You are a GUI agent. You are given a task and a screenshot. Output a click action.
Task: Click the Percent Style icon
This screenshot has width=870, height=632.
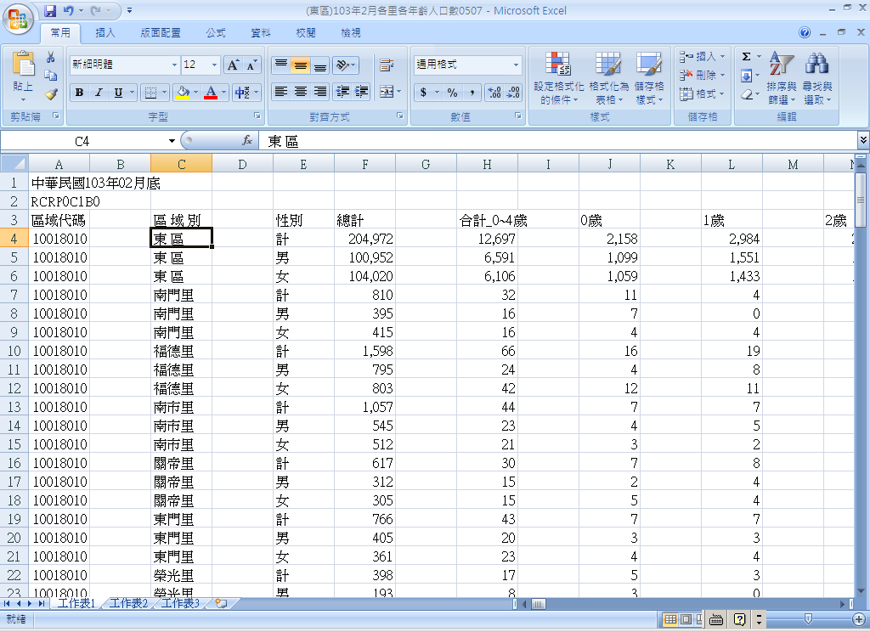[x=452, y=93]
